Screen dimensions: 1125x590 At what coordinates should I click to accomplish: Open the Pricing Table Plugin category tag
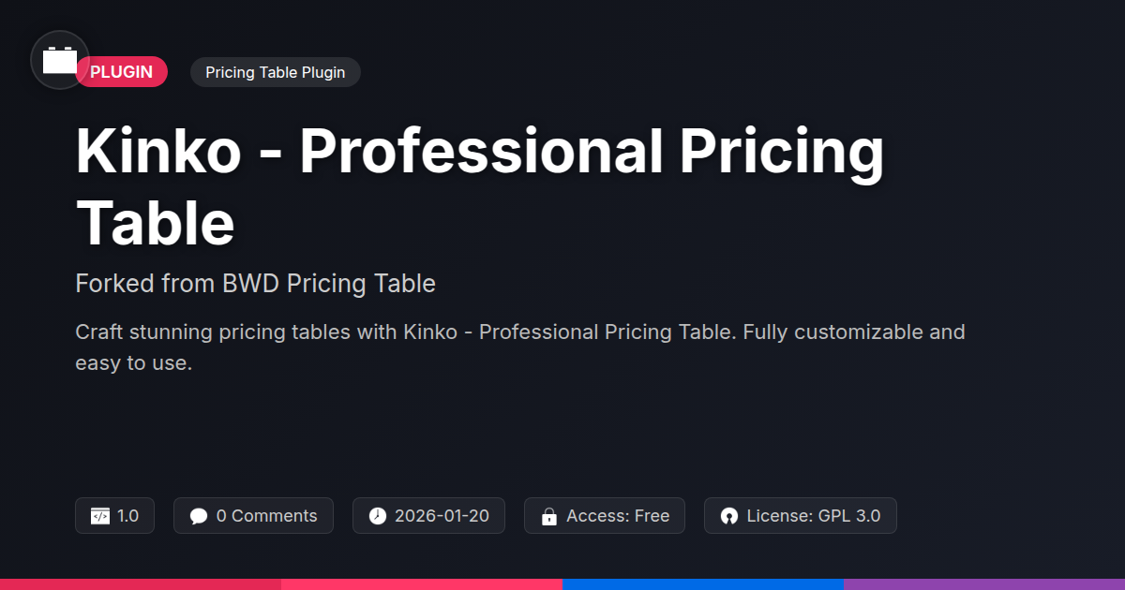276,72
